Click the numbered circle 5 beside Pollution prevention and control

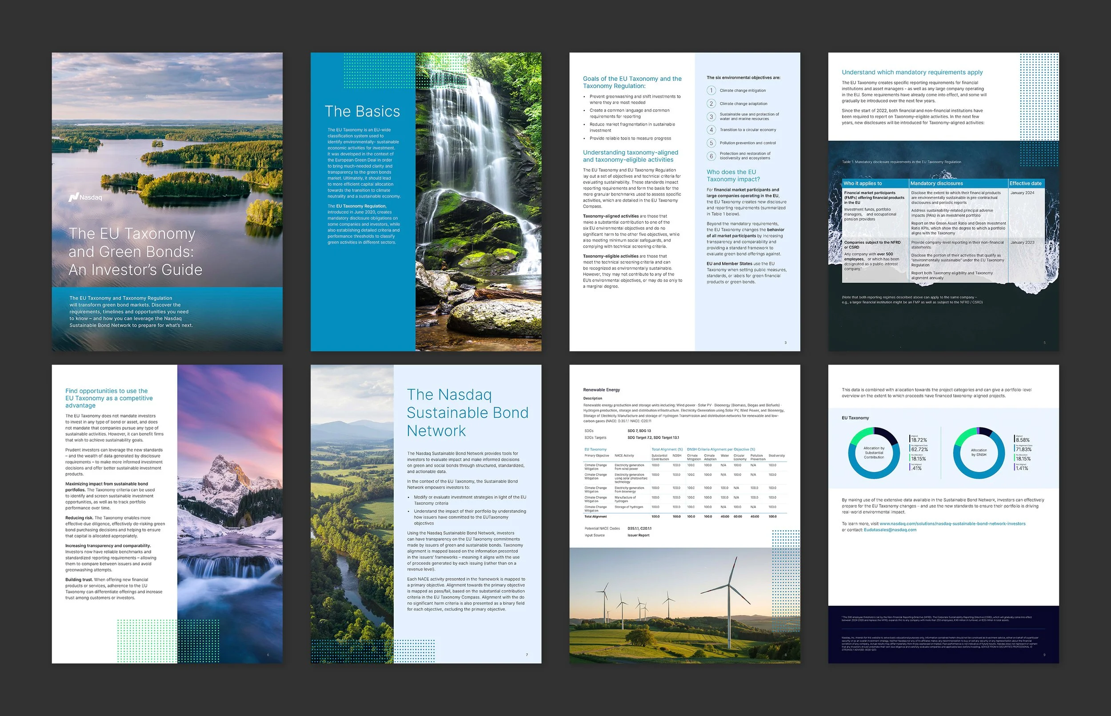tap(711, 143)
